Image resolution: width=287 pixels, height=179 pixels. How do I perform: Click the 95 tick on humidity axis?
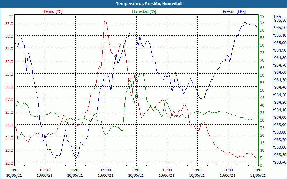[x=262, y=23]
